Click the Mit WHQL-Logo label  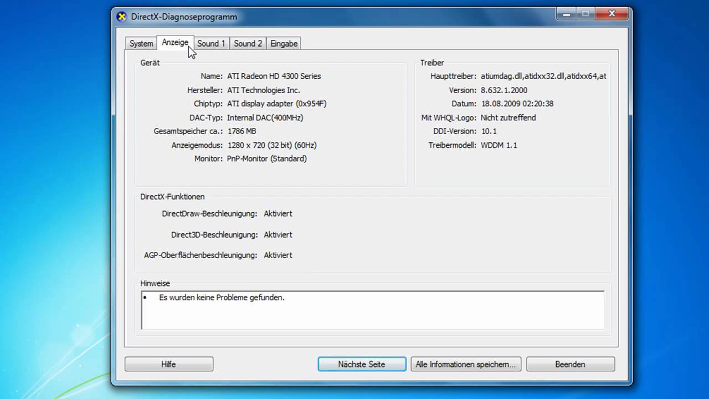click(449, 117)
